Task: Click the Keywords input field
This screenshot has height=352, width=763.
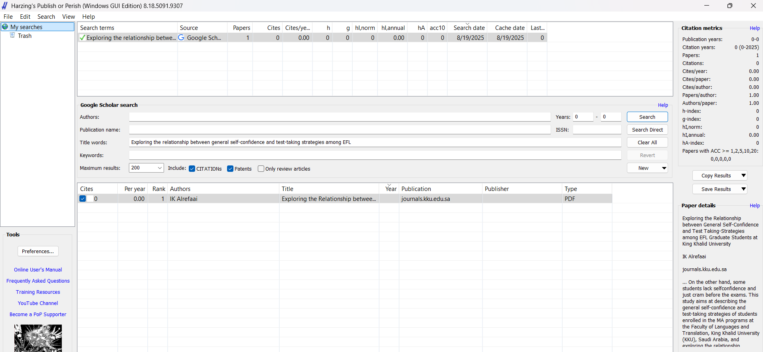Action: tap(375, 155)
